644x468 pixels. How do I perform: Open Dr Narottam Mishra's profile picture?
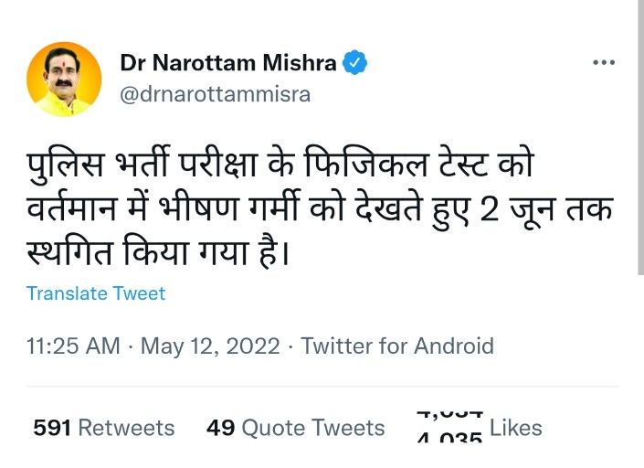63,79
